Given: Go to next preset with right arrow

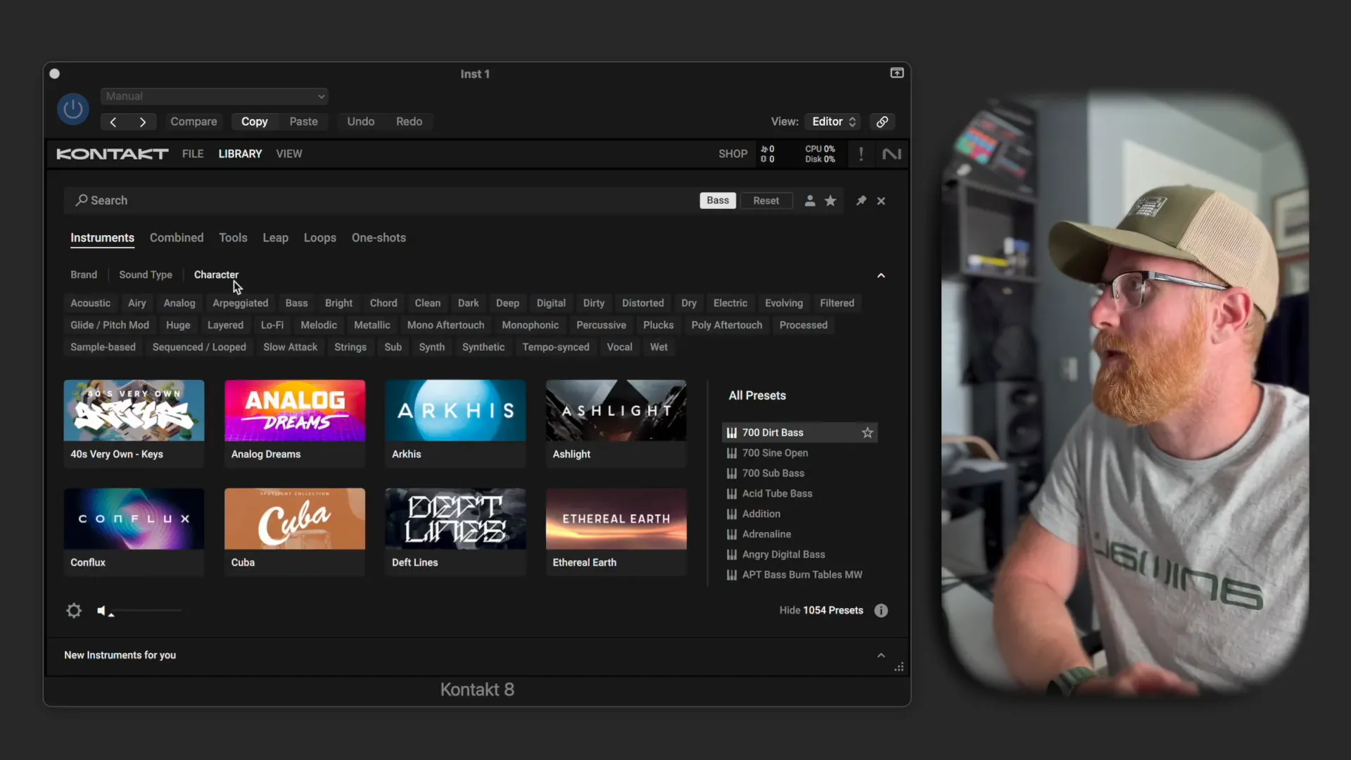Looking at the screenshot, I should click(143, 122).
